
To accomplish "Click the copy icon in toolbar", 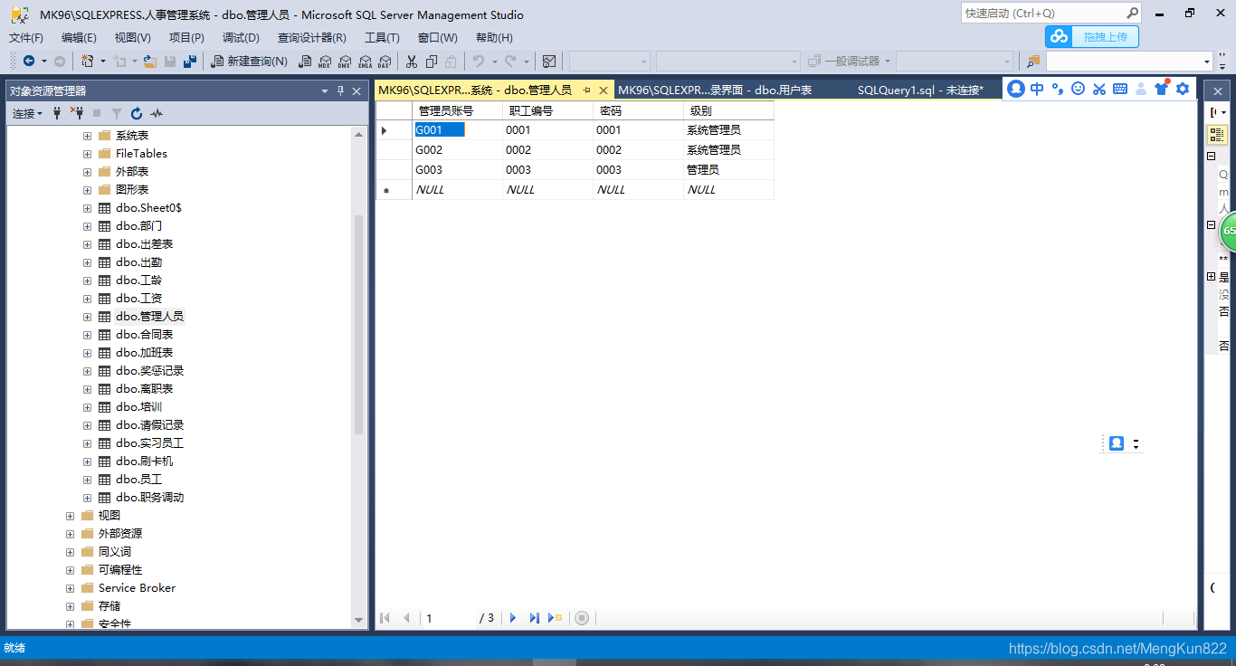I will 432,62.
